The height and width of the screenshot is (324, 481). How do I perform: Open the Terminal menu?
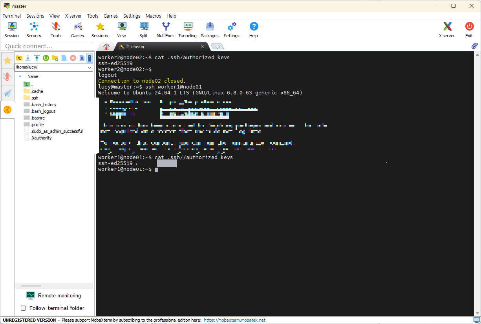(x=12, y=16)
